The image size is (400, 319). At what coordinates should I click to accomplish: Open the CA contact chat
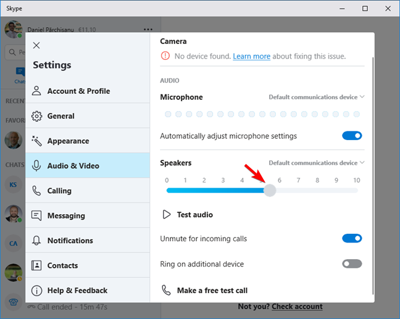(x=13, y=243)
